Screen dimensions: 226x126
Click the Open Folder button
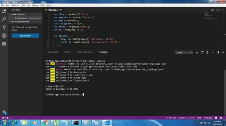pyautogui.click(x=25, y=36)
